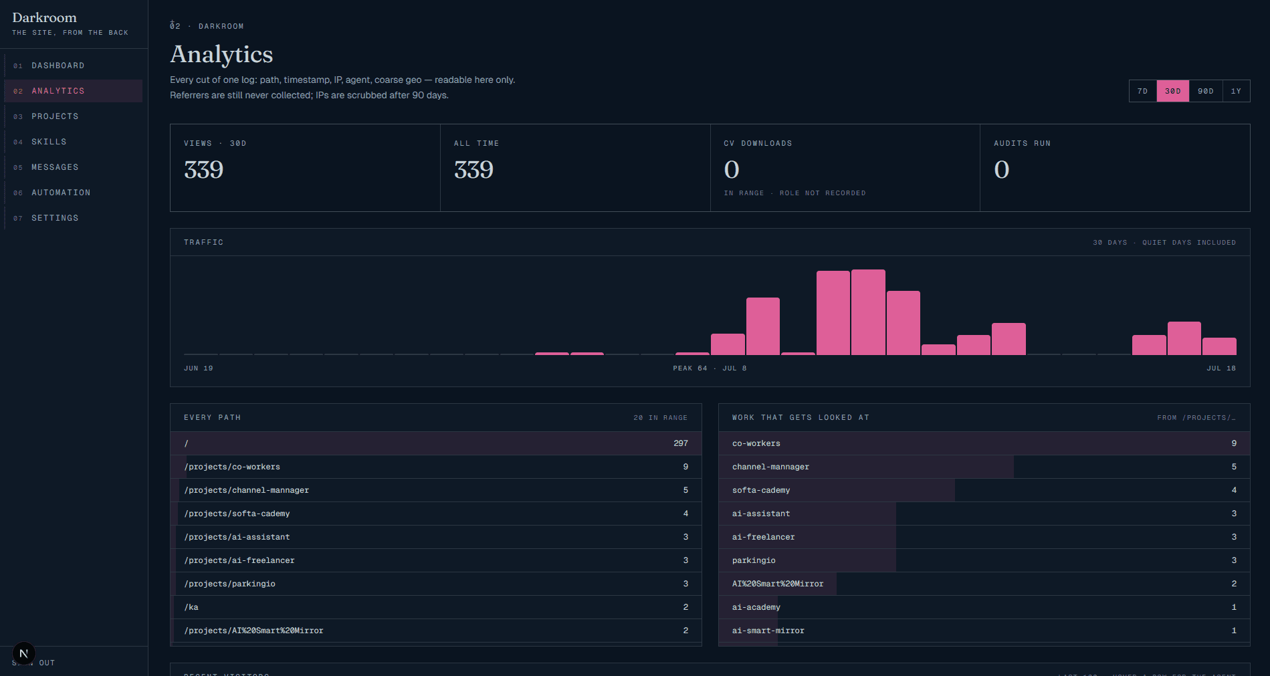Image resolution: width=1270 pixels, height=676 pixels.
Task: Click parkingio in the work list
Action: tap(984, 560)
